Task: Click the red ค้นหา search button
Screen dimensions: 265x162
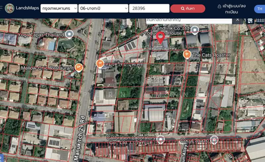Action: click(188, 9)
